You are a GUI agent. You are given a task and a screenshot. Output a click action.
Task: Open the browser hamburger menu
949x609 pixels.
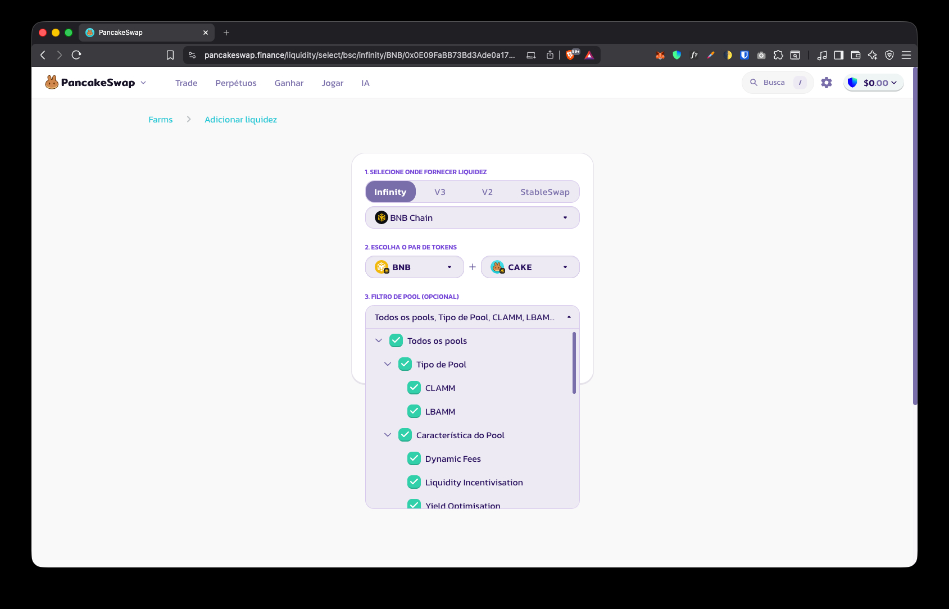[906, 55]
